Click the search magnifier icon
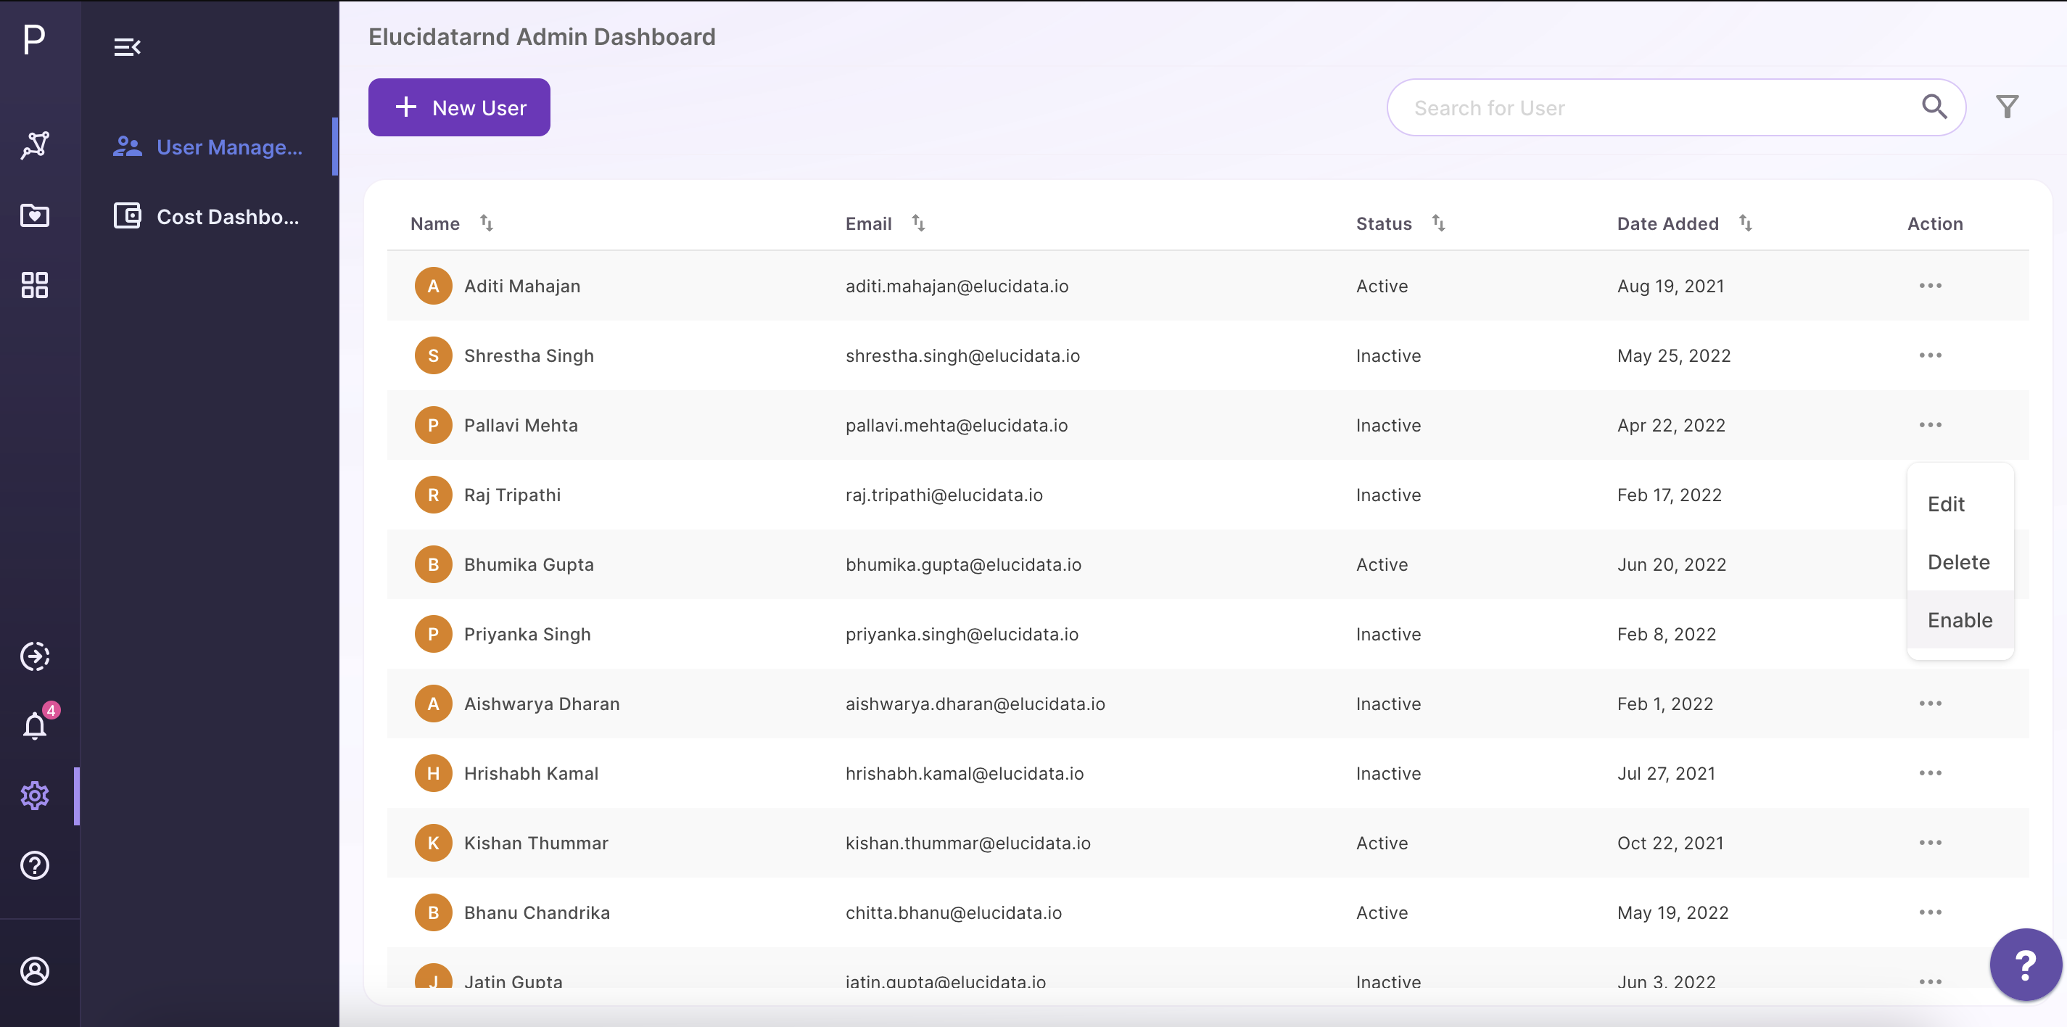Screen dimensions: 2067x1027 [x=1934, y=107]
